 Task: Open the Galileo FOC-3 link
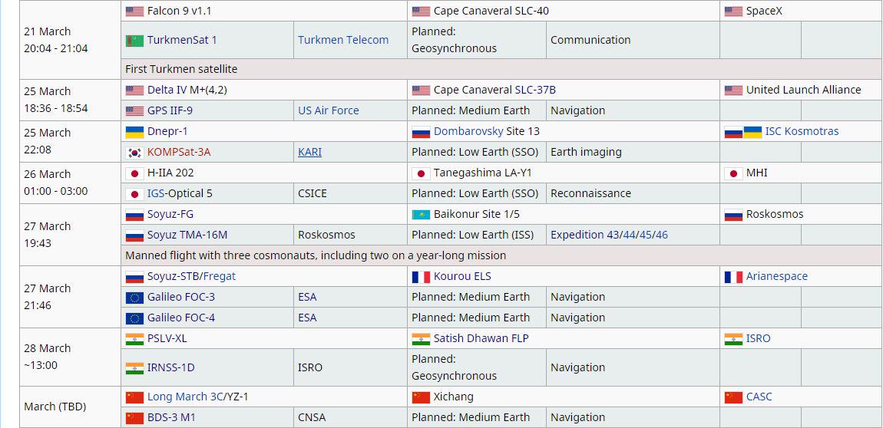coord(180,297)
